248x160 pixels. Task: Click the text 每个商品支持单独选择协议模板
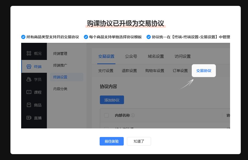click(x=115, y=37)
